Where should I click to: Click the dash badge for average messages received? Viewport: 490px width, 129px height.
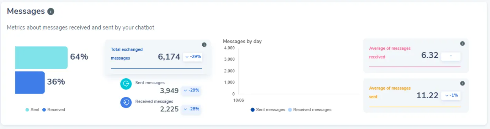coord(451,56)
